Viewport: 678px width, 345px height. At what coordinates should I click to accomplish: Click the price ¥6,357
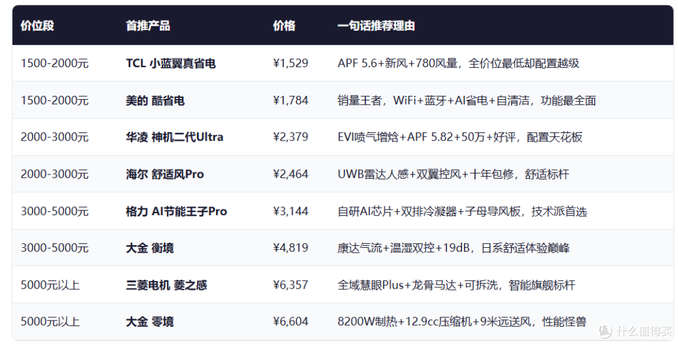[x=291, y=285]
